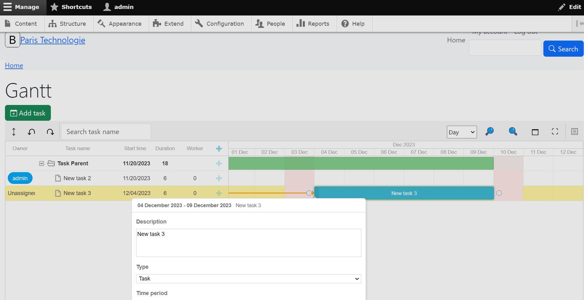Open the Help menu in the admin toolbar
This screenshot has height=300, width=584.
(x=354, y=24)
